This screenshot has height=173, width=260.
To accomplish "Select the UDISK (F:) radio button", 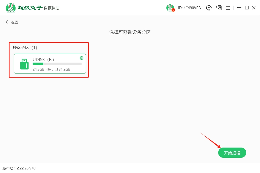I will [82, 58].
